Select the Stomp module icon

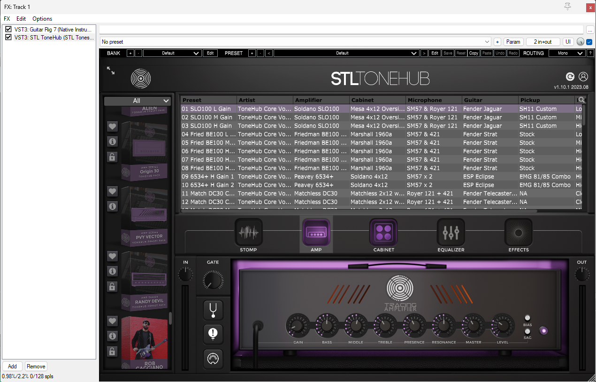coord(248,232)
